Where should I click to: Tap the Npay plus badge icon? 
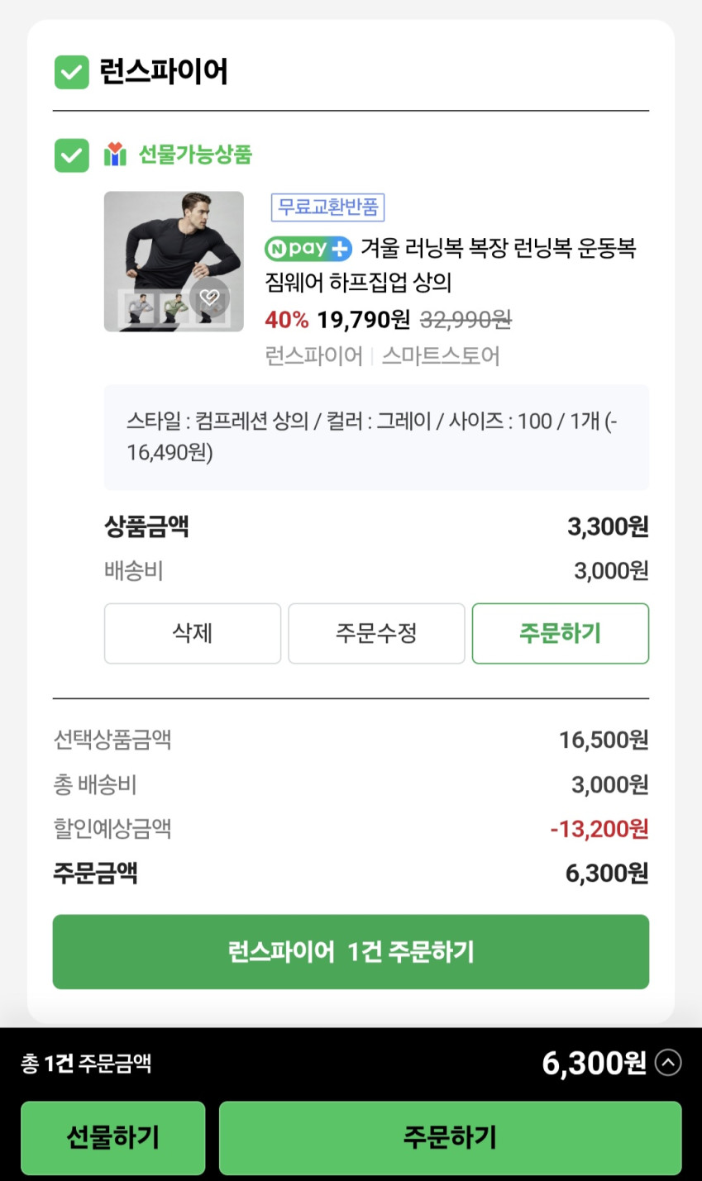click(x=308, y=248)
